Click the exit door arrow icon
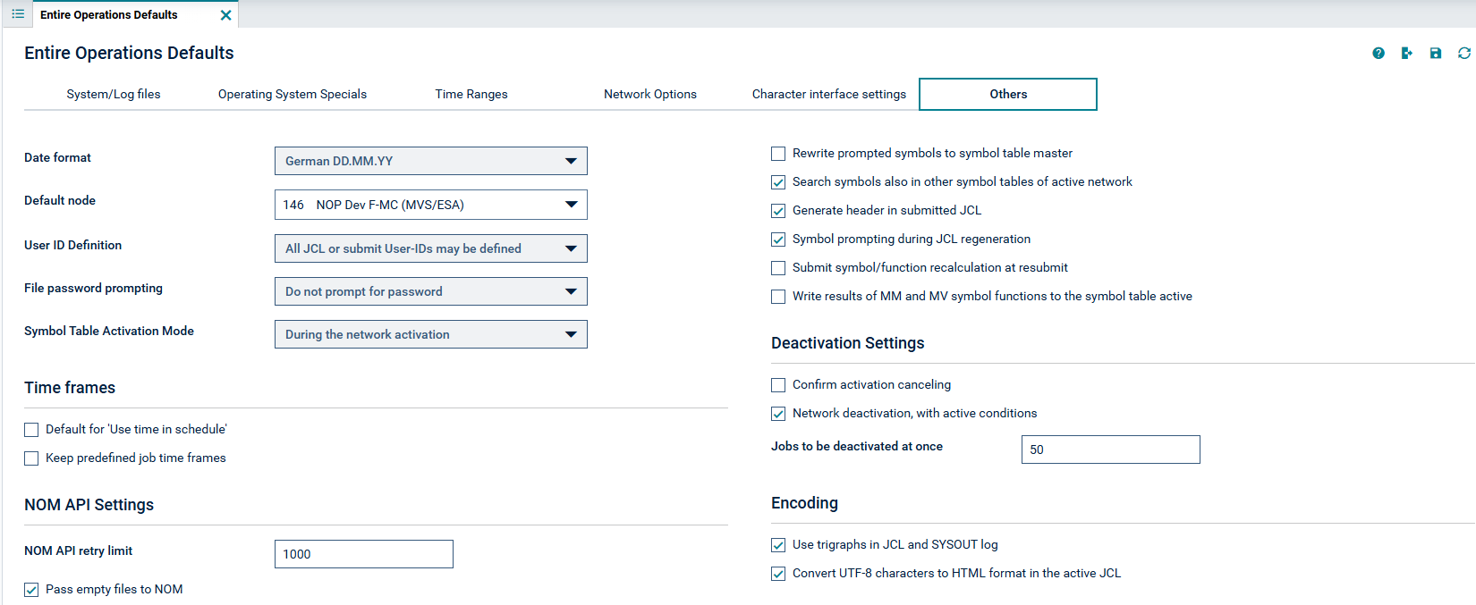The height and width of the screenshot is (605, 1476). 1407,54
